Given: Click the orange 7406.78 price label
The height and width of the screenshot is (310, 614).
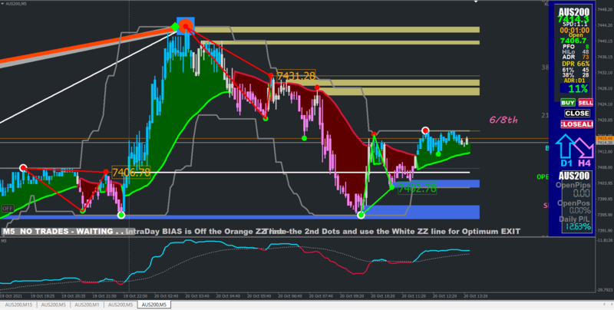Looking at the screenshot, I should (131, 172).
